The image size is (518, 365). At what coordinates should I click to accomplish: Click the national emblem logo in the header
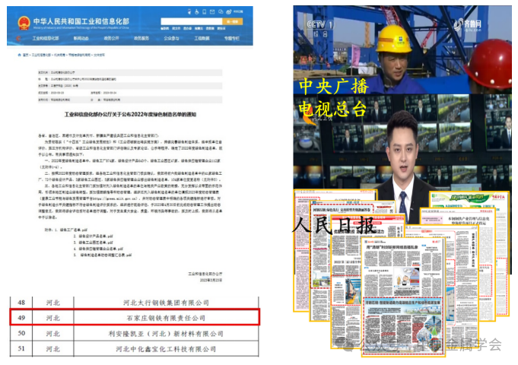(24, 23)
